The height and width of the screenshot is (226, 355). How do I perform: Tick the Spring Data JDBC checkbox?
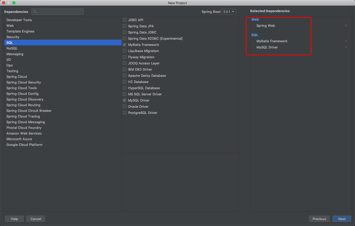click(x=125, y=32)
